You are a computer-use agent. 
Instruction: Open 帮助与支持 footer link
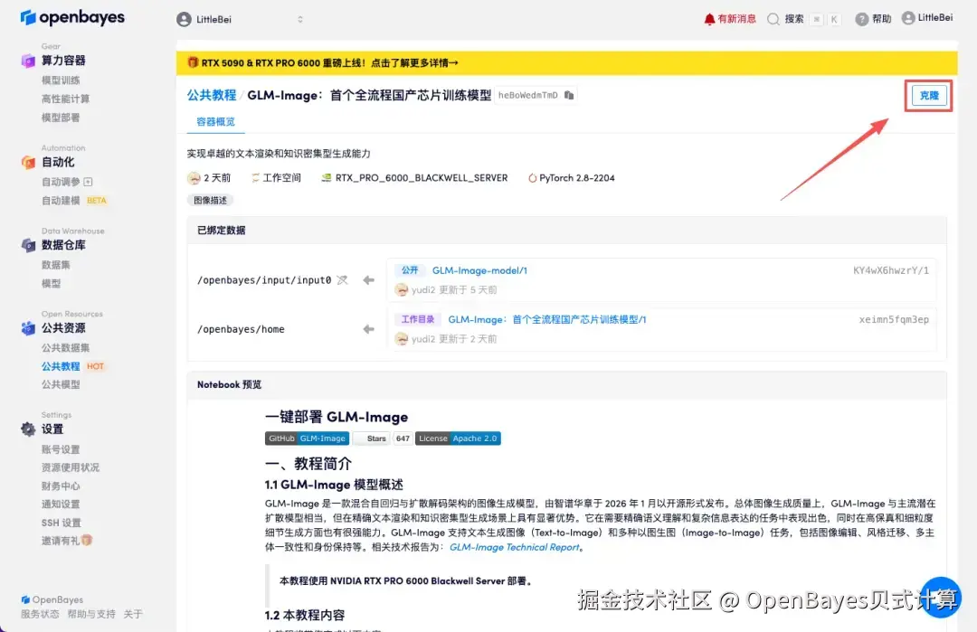[91, 614]
